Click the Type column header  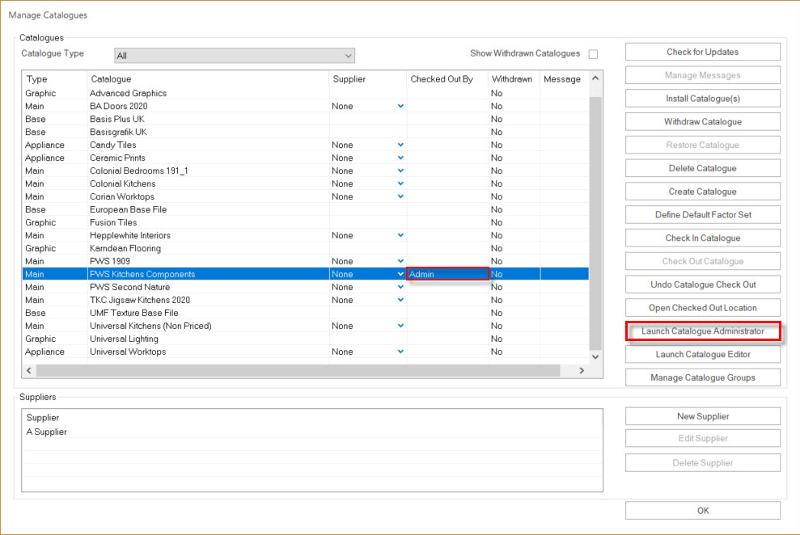(55, 79)
